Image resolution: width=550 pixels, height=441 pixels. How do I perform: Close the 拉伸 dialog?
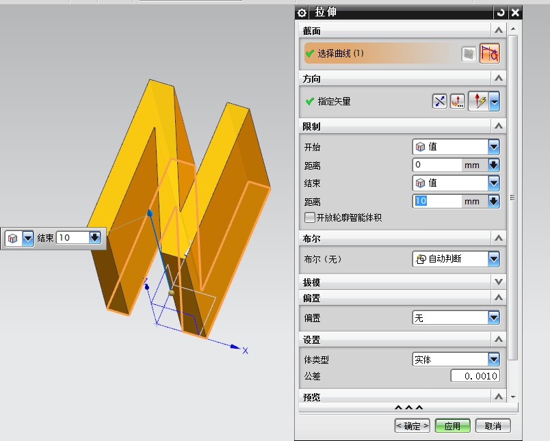(515, 13)
